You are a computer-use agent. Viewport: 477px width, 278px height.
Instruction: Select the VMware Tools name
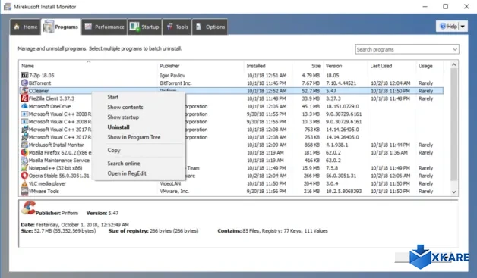point(44,191)
